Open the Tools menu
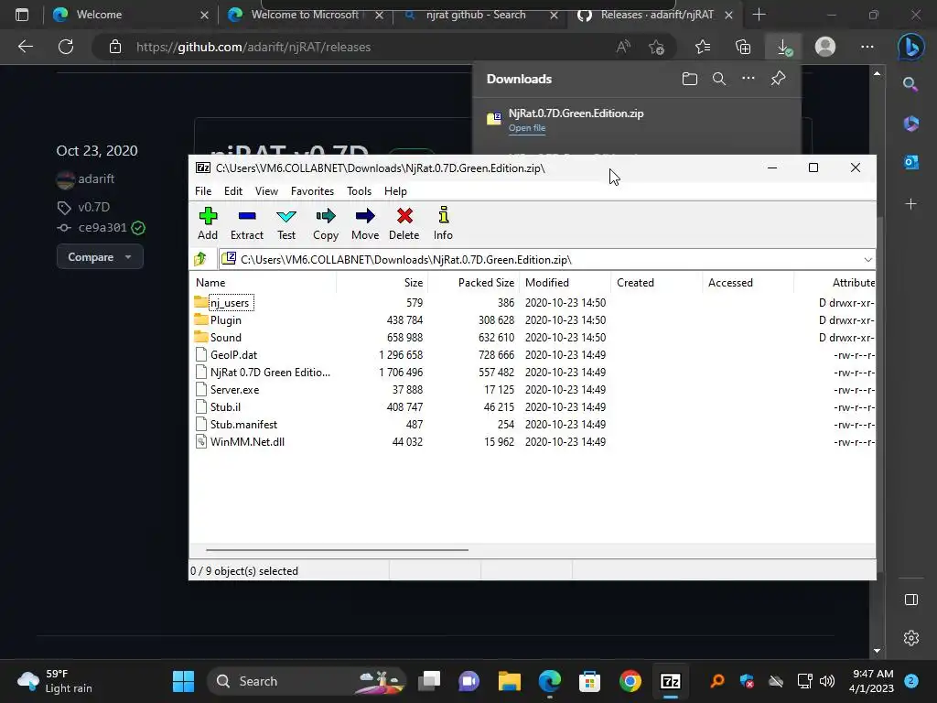This screenshot has height=703, width=937. coord(359,191)
